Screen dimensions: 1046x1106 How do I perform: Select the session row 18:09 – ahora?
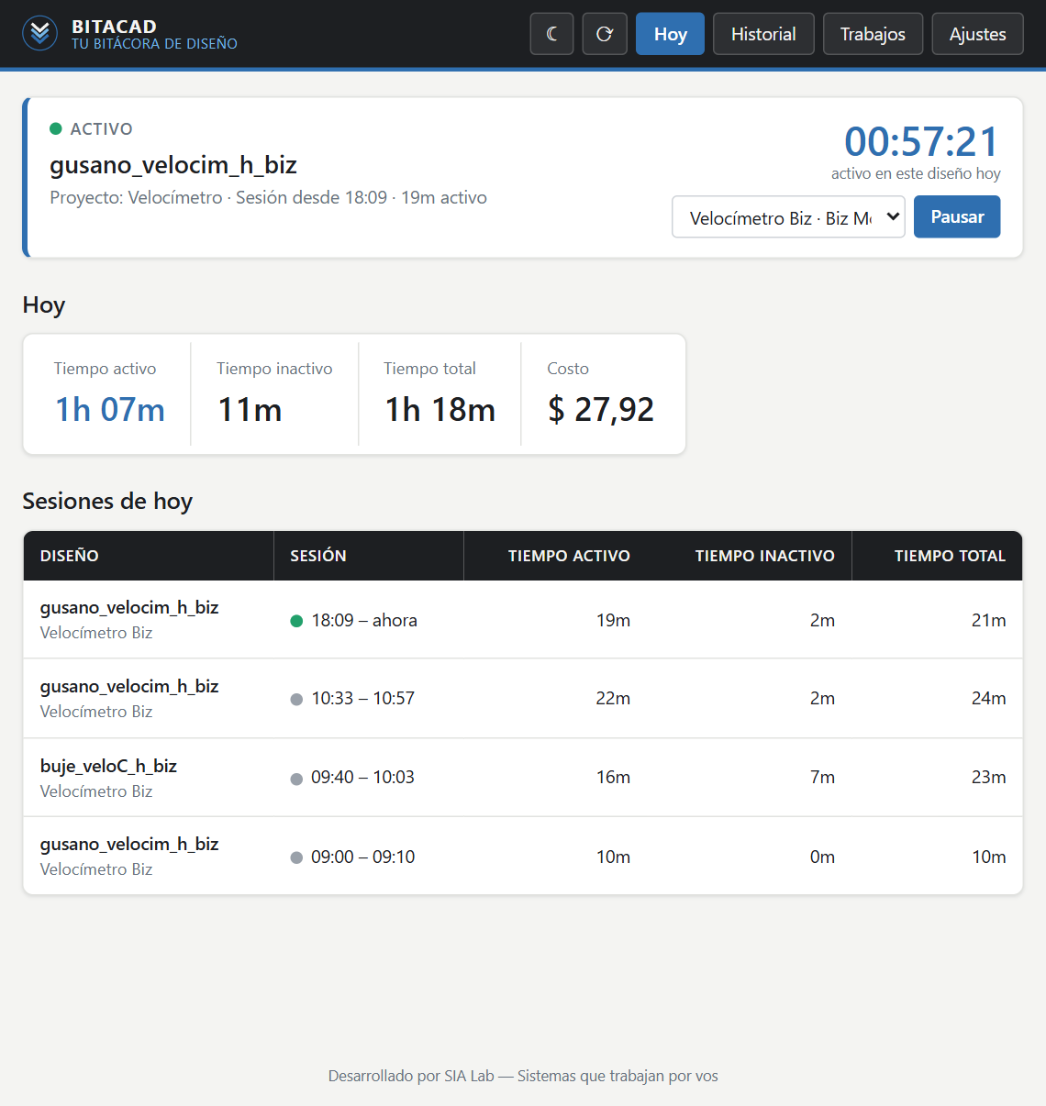523,620
